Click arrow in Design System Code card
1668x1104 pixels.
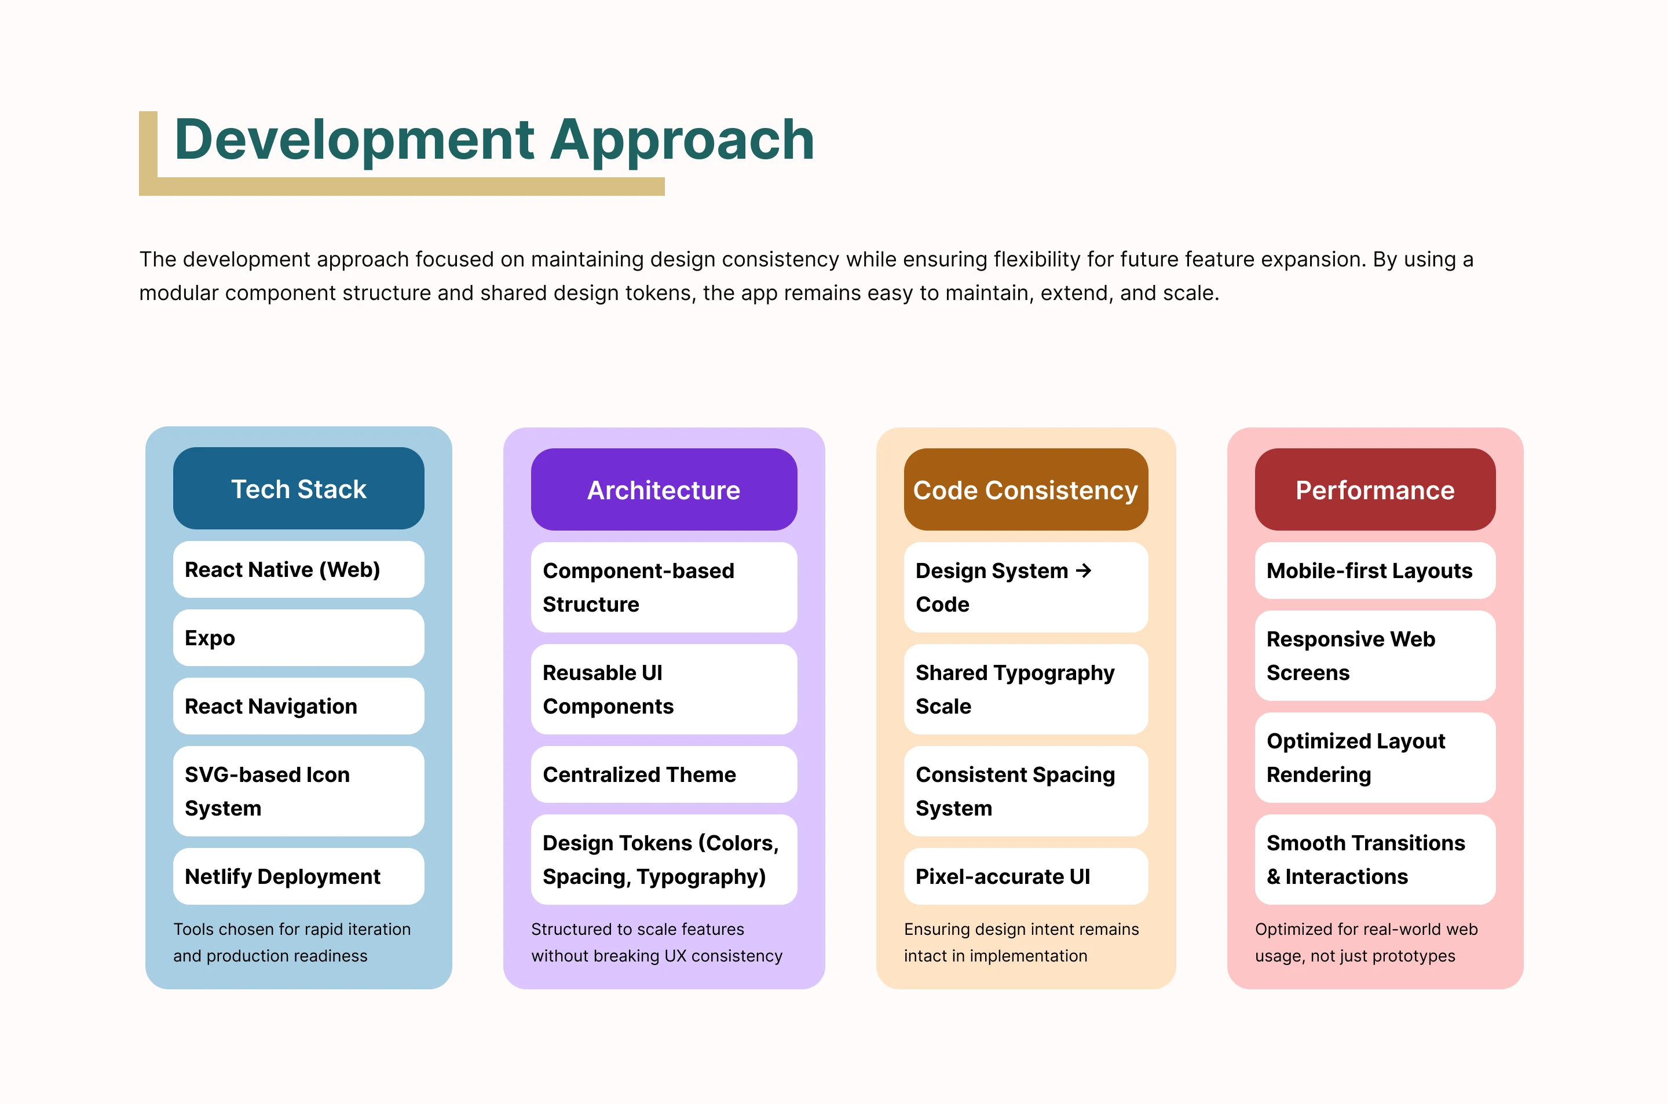1084,571
